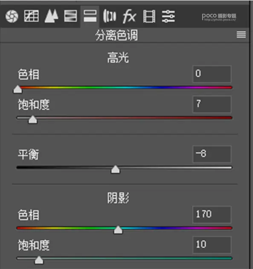This screenshot has width=253, height=269.
Task: Click the shadows 色相 field showing 170
Action: coord(212,214)
